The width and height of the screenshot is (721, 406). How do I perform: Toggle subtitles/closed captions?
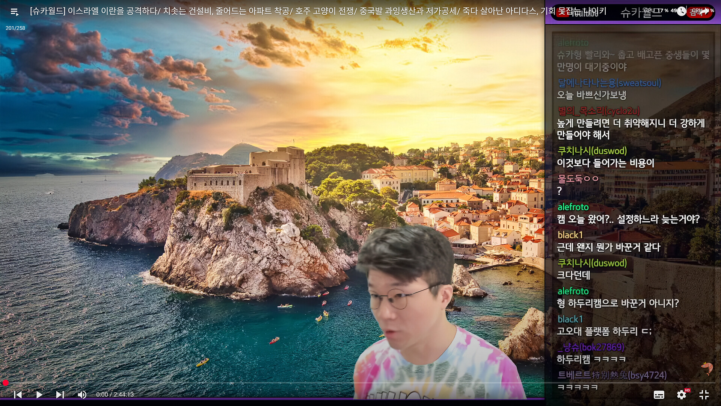coord(659,395)
